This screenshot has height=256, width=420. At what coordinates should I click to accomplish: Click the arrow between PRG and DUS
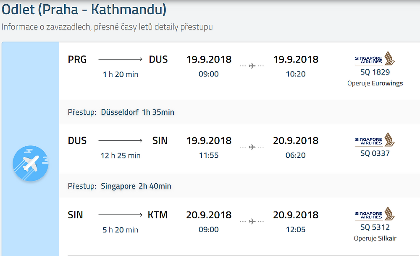[120, 59]
